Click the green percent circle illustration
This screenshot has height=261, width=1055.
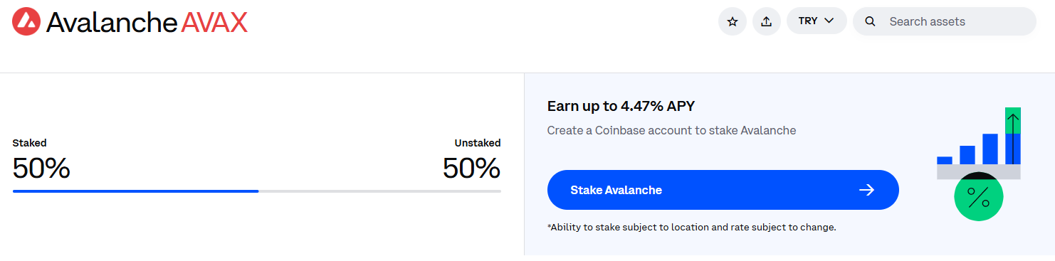pyautogui.click(x=978, y=196)
